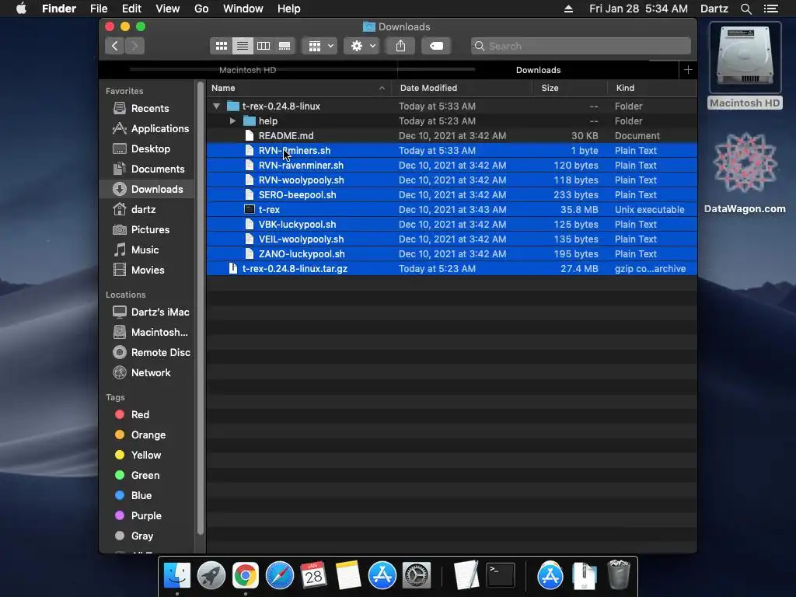This screenshot has height=597, width=796.
Task: Select RVN-woolypooly.sh file
Action: click(x=452, y=180)
